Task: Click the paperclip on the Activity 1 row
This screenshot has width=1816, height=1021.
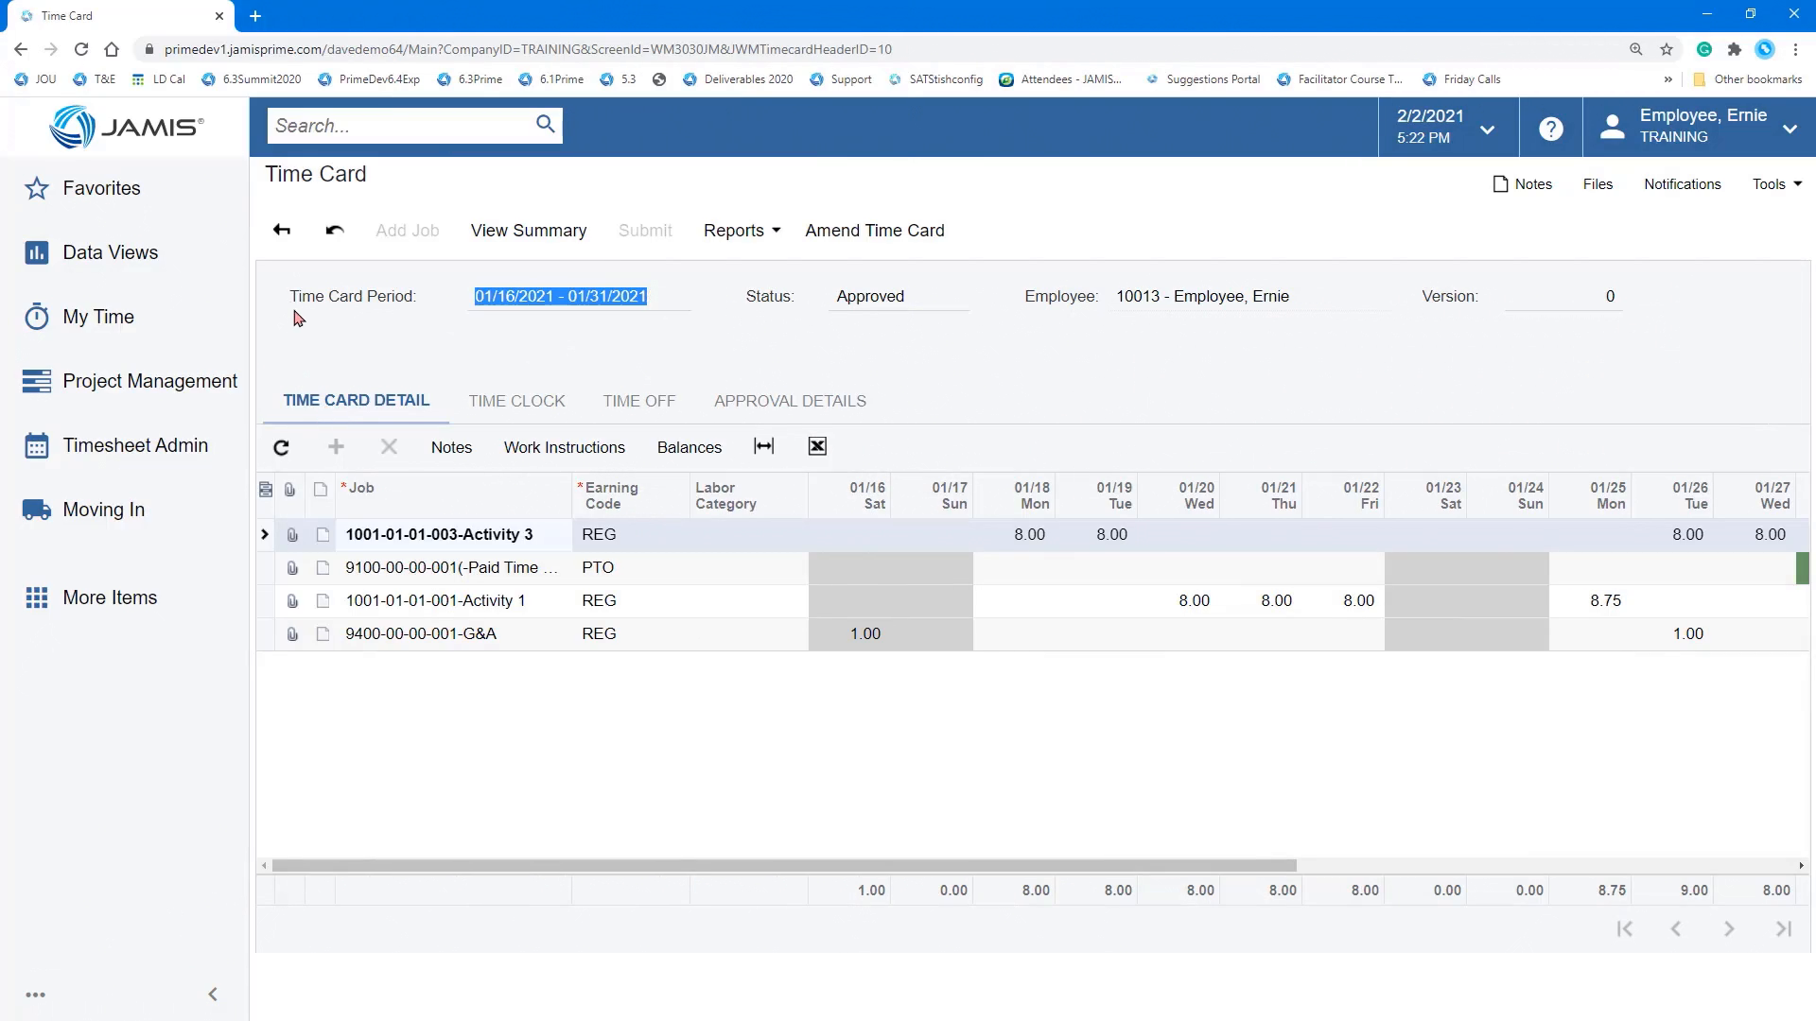Action: click(x=291, y=600)
